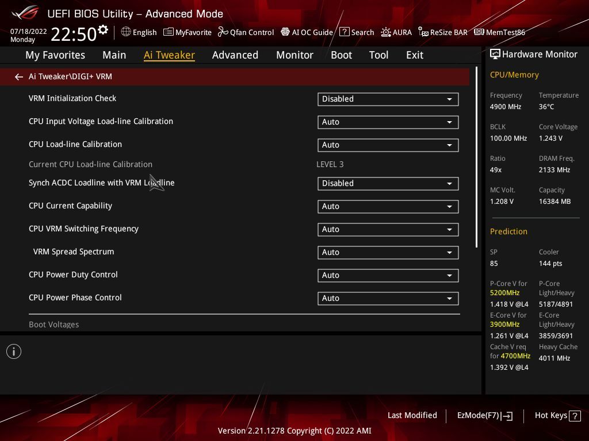Select the VRM Initialization Check label

(72, 98)
